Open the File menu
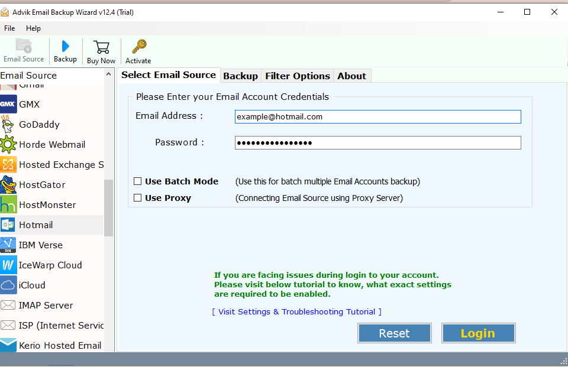The image size is (568, 367). 9,28
